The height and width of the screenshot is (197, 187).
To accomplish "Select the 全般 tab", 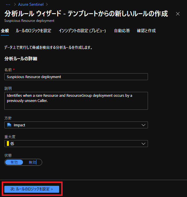I will click(x=5, y=31).
